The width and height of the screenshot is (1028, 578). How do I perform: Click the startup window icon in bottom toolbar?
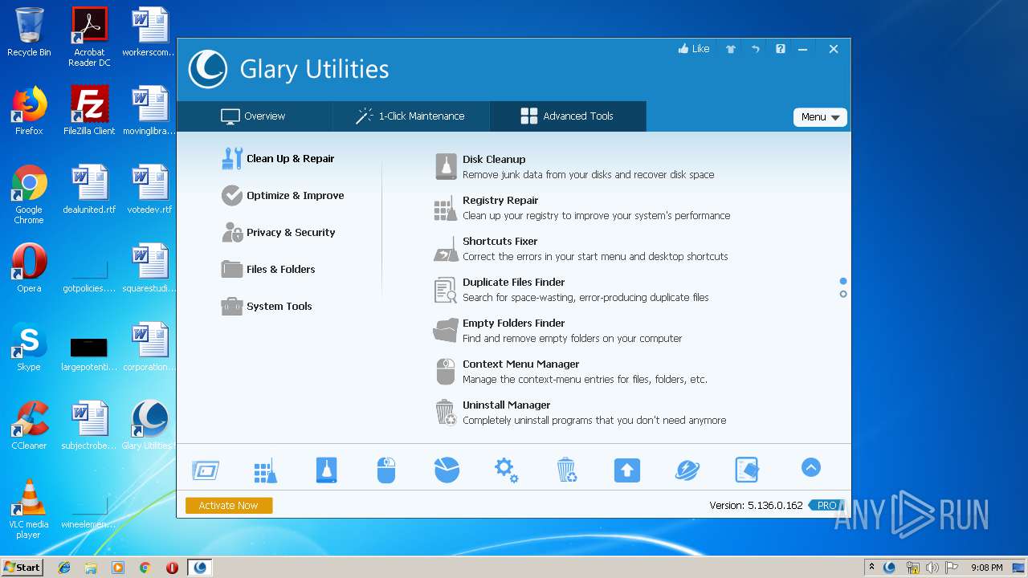206,470
